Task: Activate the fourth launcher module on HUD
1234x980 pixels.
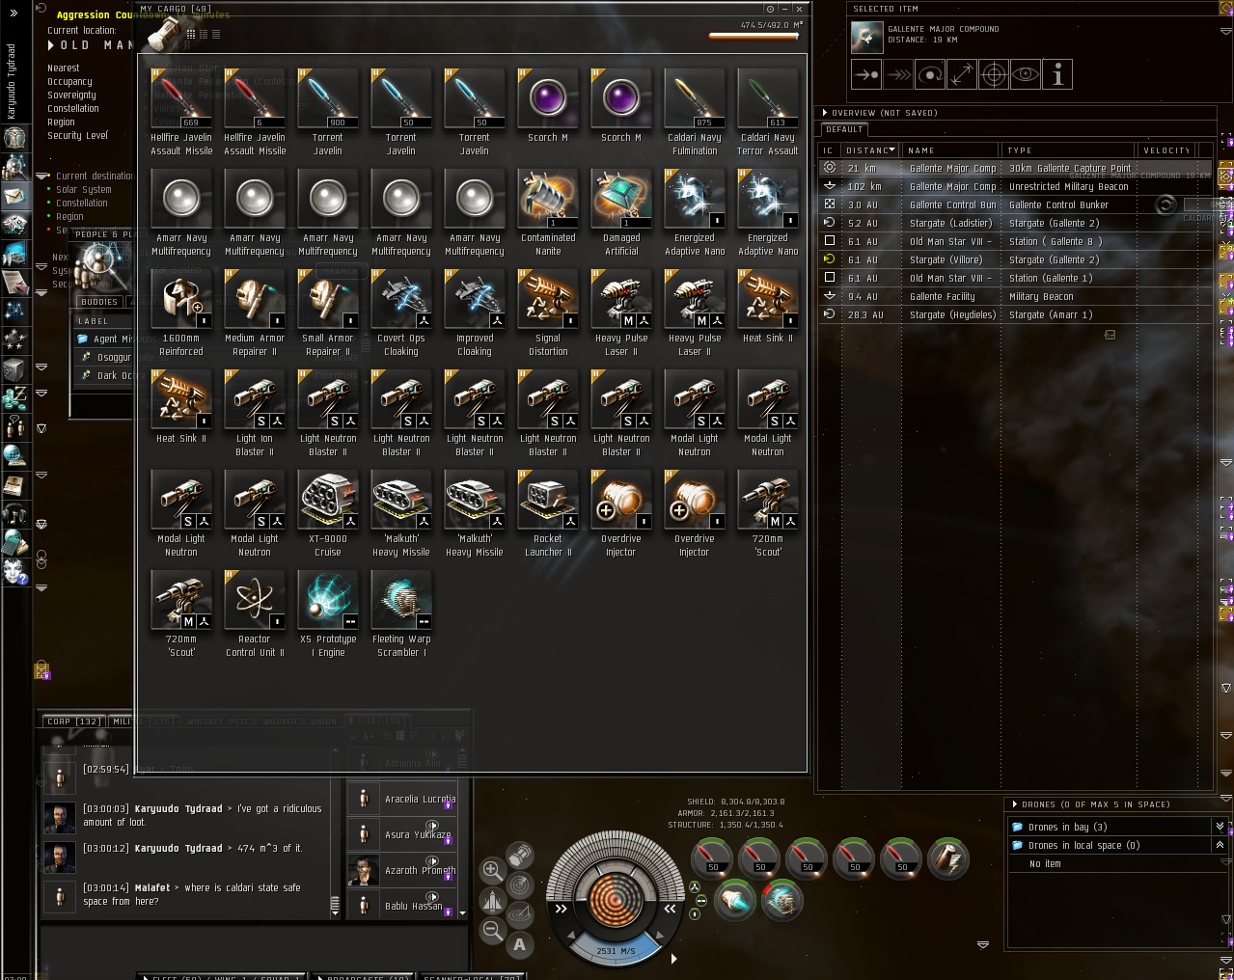Action: (855, 858)
